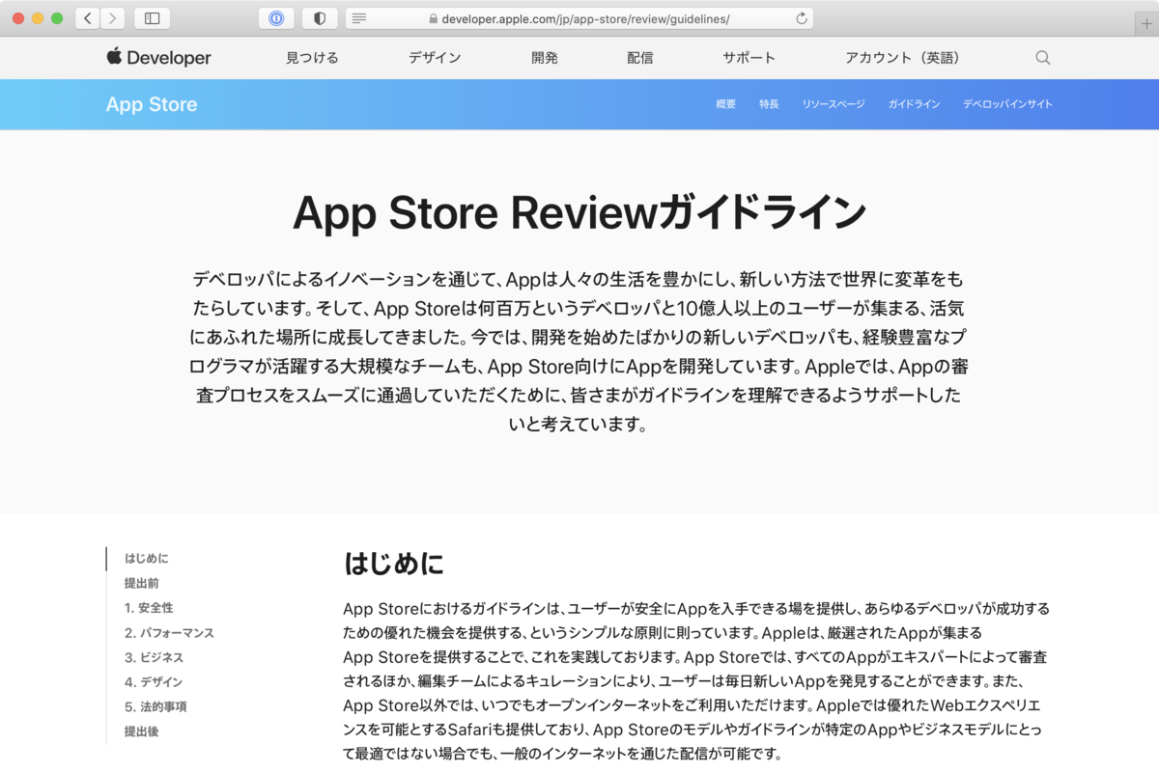The width and height of the screenshot is (1159, 772).
Task: Open Reader view icon
Action: click(x=359, y=18)
